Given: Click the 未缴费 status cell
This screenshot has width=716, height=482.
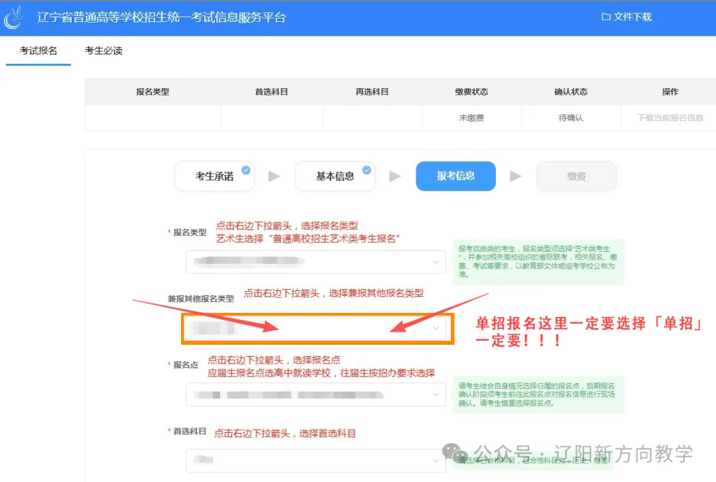Looking at the screenshot, I should pyautogui.click(x=471, y=118).
